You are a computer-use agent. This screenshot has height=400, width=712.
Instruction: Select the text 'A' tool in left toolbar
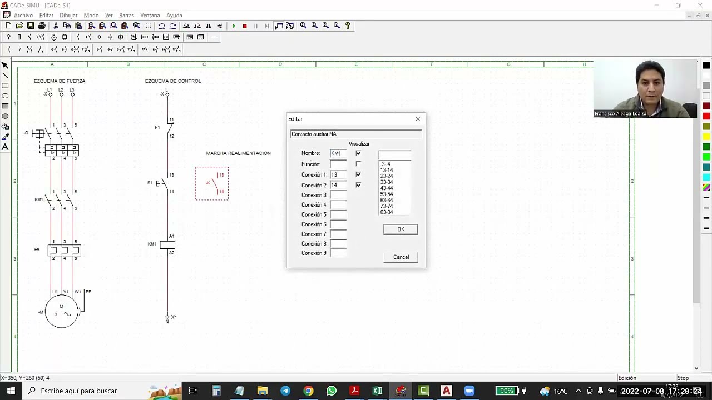5,147
